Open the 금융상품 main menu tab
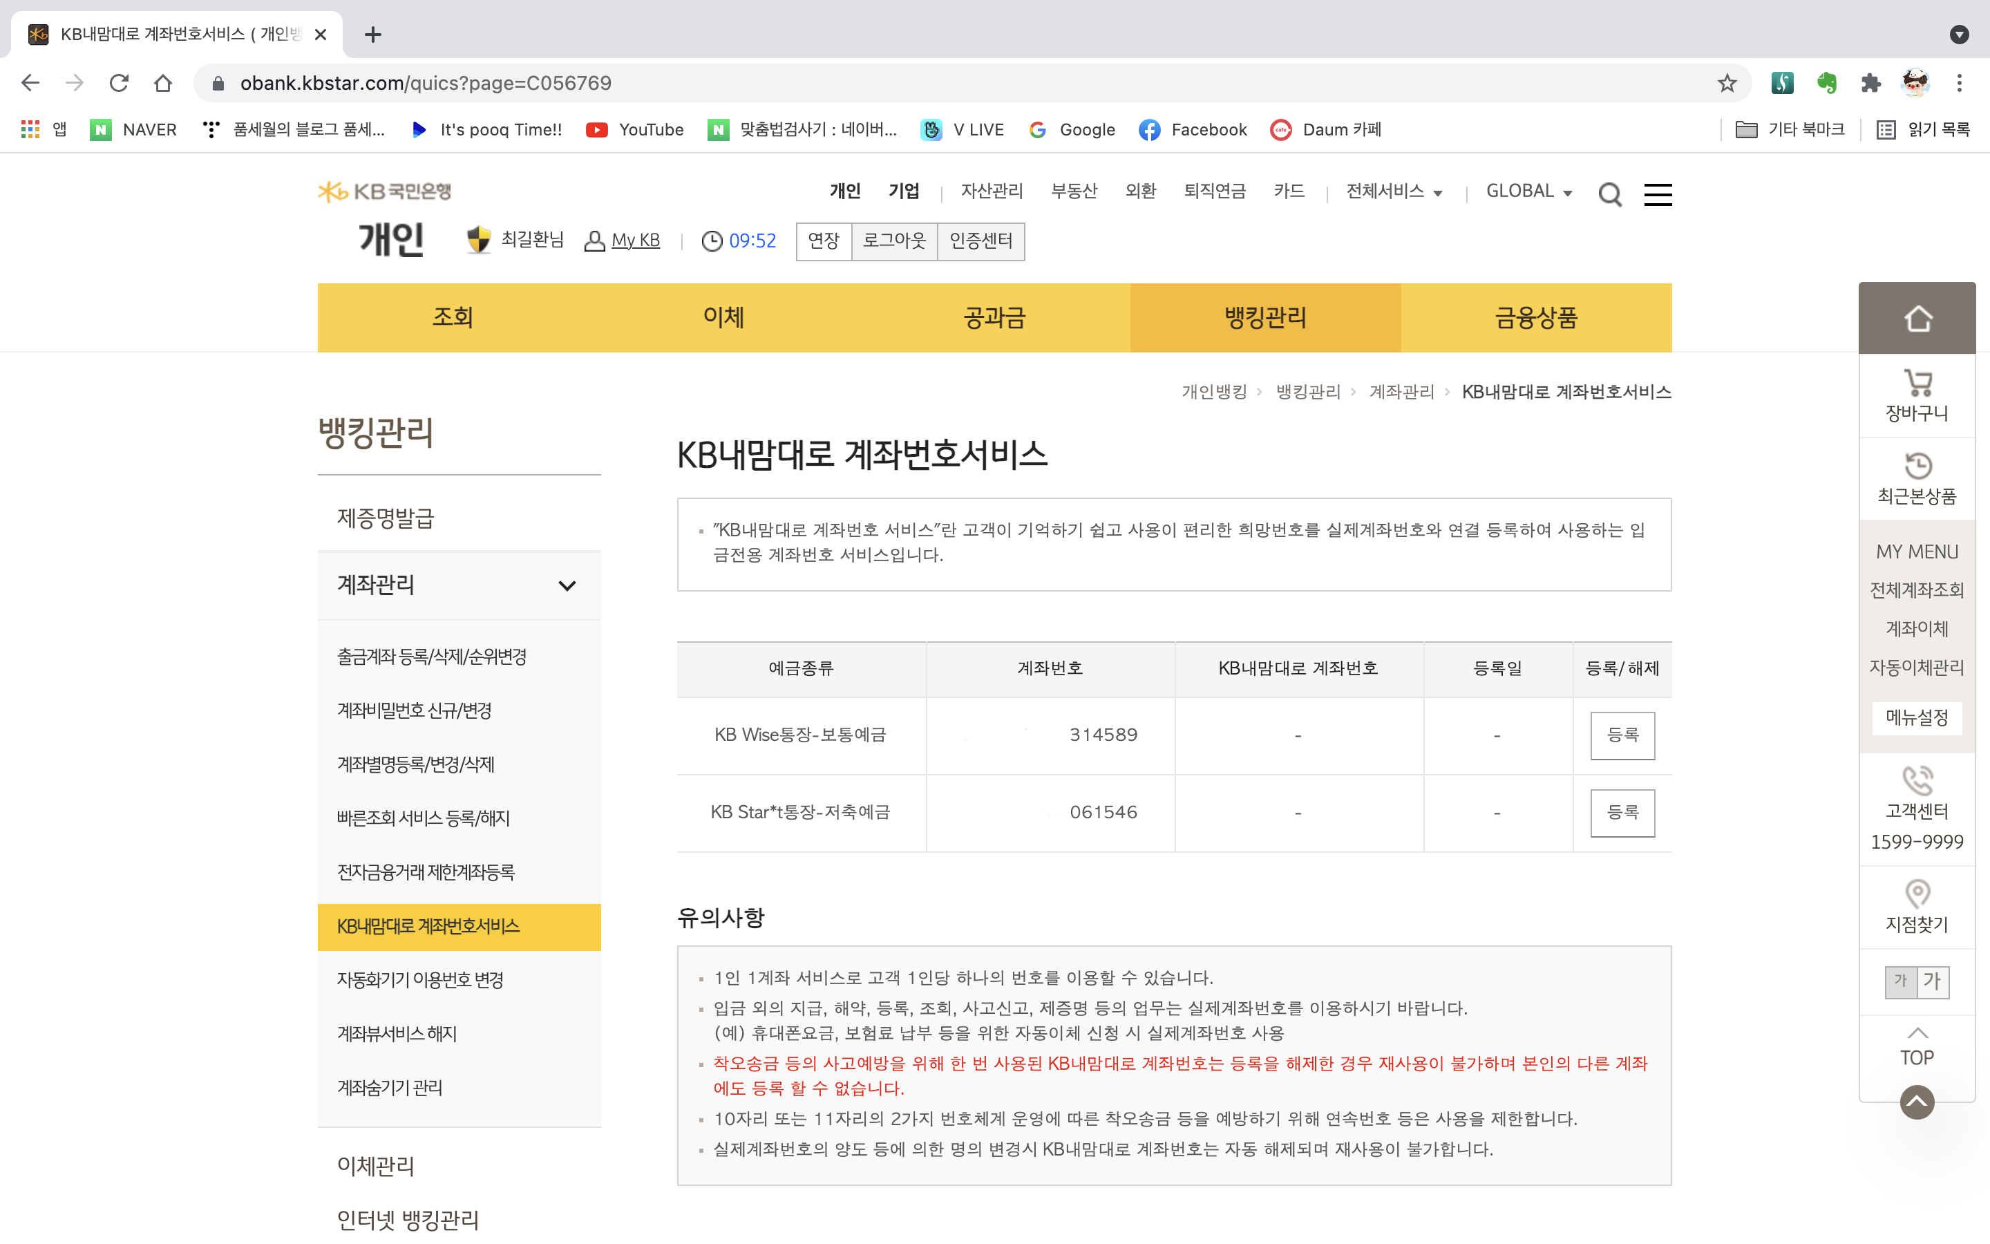The height and width of the screenshot is (1244, 1990). pos(1535,319)
